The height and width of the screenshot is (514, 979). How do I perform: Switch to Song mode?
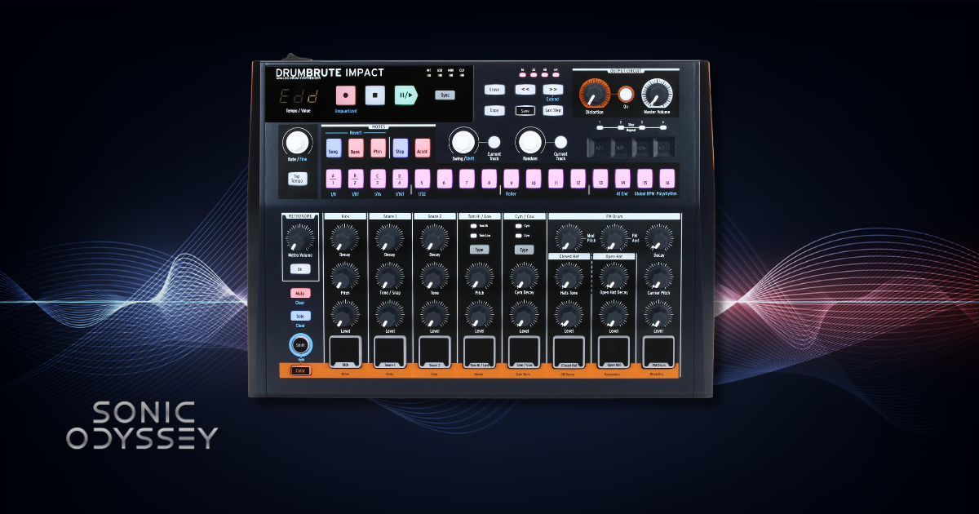pyautogui.click(x=334, y=148)
